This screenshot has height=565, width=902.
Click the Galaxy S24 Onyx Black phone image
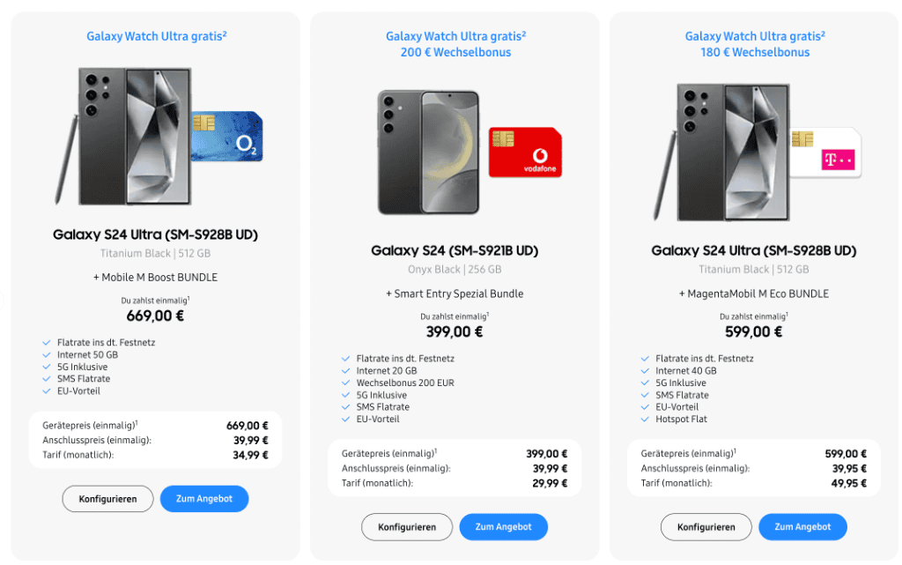429,152
